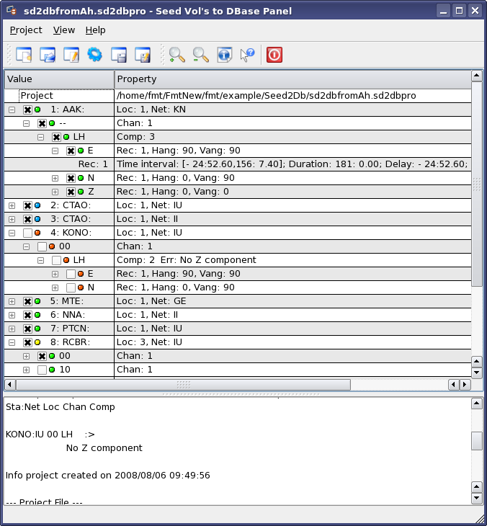Select the Project path row
Screen dimensions: 487x526
[238, 96]
